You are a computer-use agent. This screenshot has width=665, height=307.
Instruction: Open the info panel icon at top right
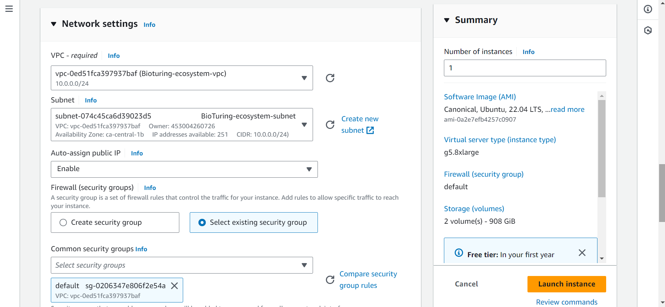pos(648,9)
